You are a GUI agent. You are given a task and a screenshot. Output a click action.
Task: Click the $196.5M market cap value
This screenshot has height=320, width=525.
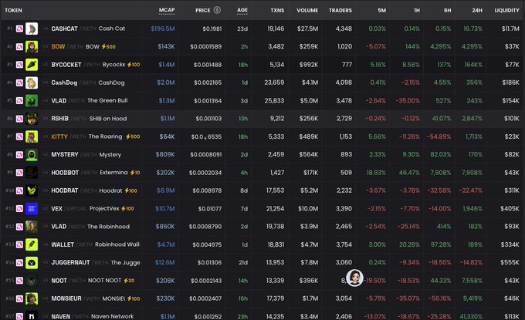(163, 29)
